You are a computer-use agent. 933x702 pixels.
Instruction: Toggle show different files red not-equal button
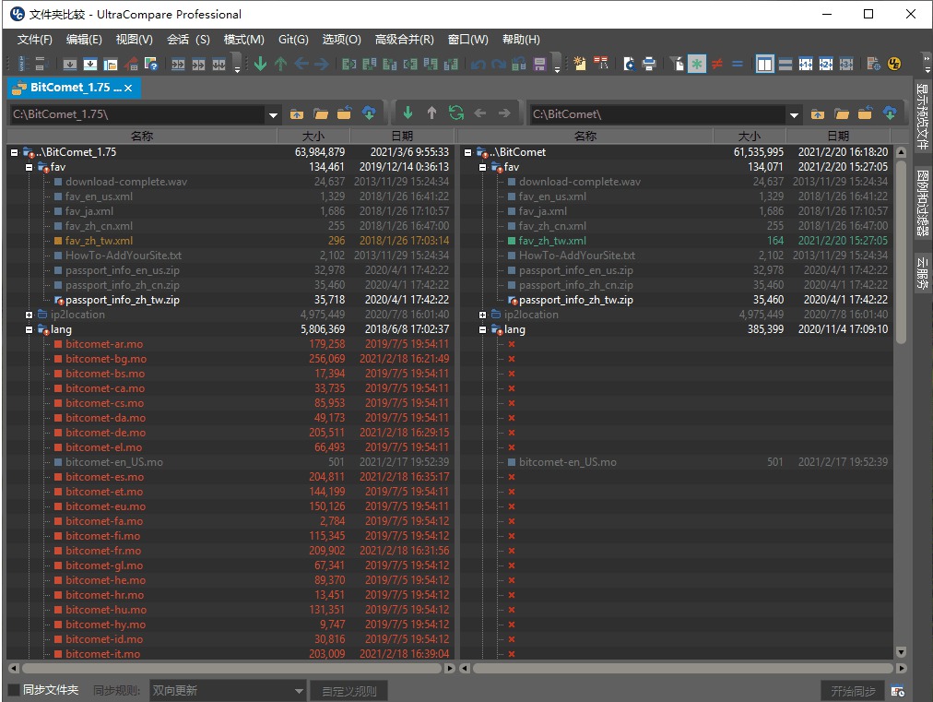(717, 64)
